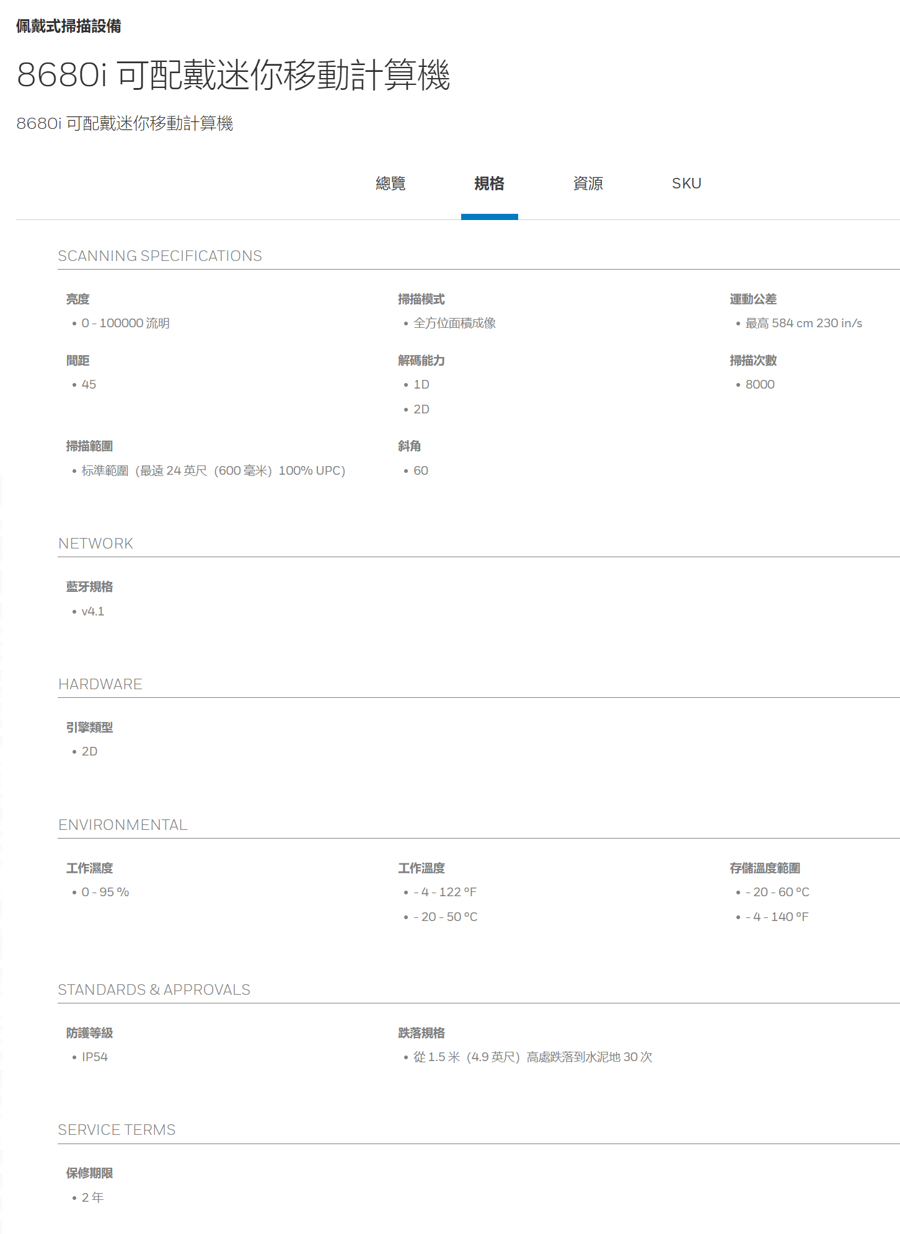Click the 跌落規格 drop specification text
Image resolution: width=900 pixels, height=1234 pixels.
[532, 1057]
